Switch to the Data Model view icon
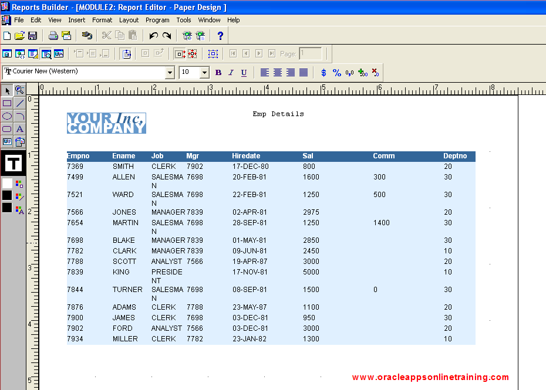546x390 pixels. pos(7,53)
